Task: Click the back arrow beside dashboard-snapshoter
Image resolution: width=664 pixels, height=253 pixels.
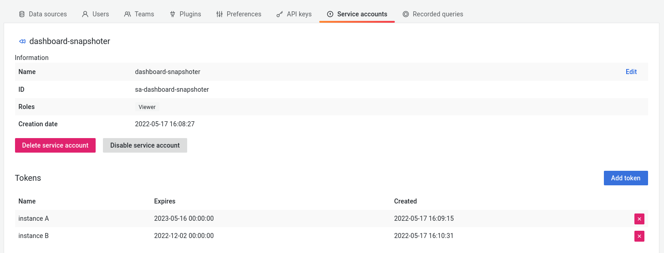Action: tap(22, 41)
